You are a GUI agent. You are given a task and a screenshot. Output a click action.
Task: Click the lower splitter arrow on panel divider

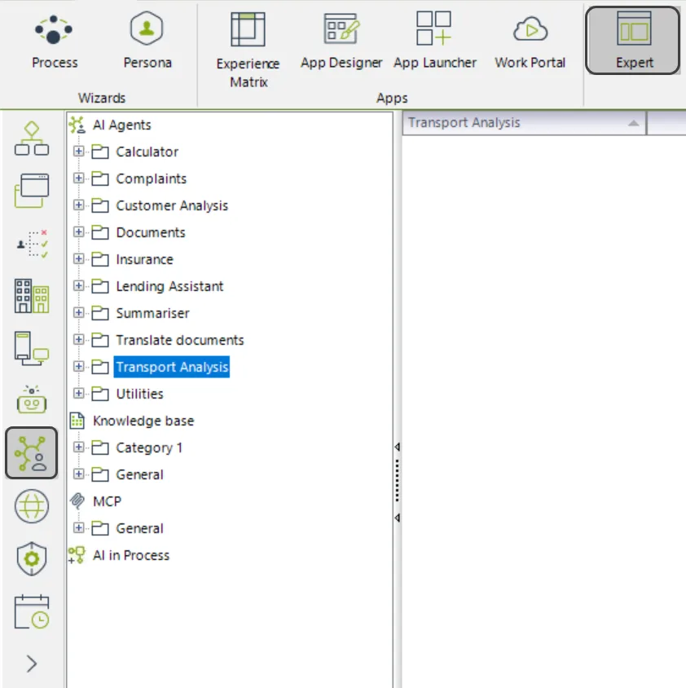[x=397, y=518]
